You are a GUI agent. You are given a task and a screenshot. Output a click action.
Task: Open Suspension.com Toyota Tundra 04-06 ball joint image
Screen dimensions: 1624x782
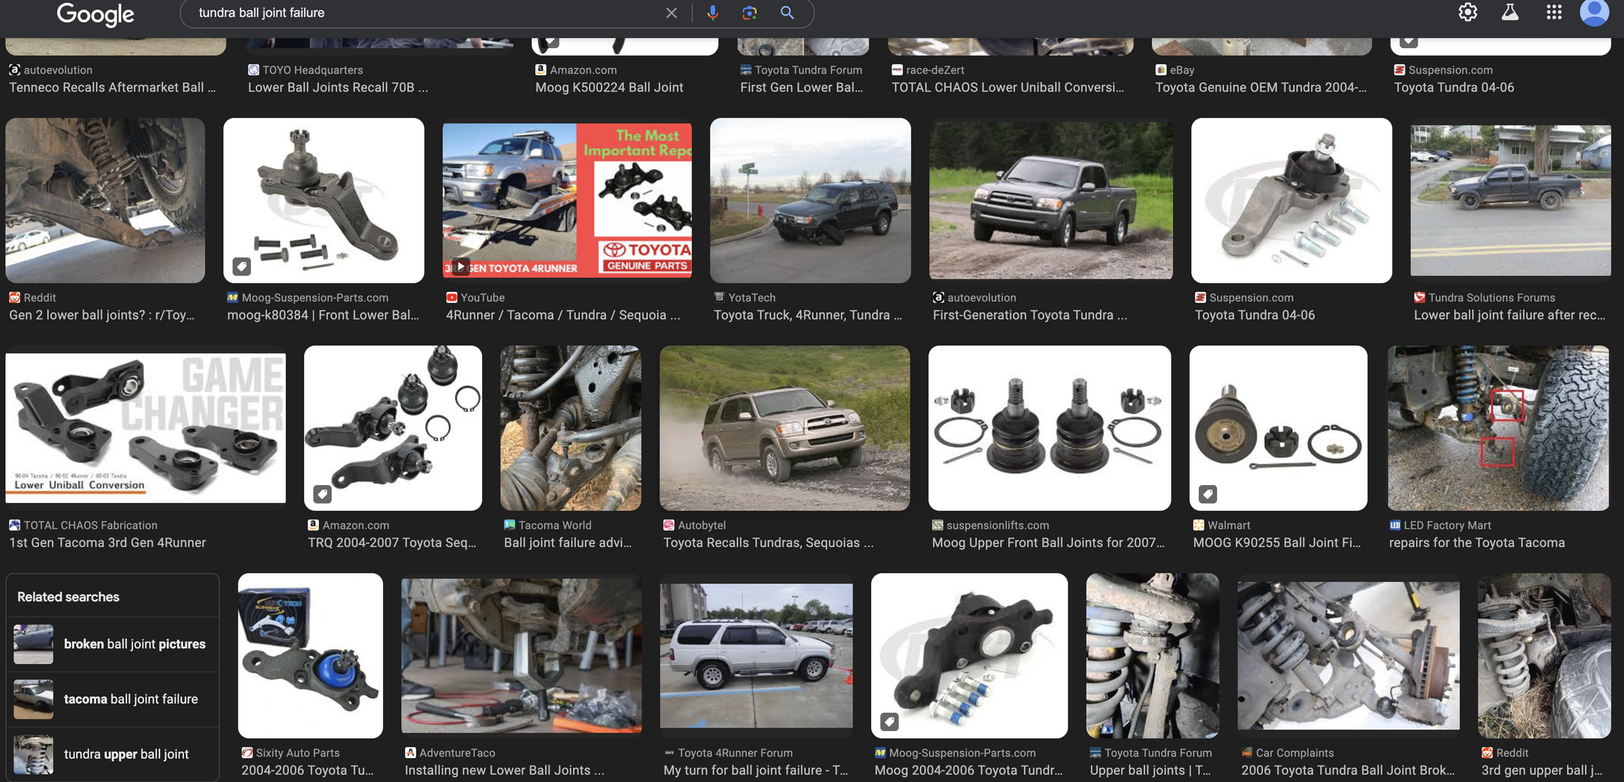(x=1292, y=200)
